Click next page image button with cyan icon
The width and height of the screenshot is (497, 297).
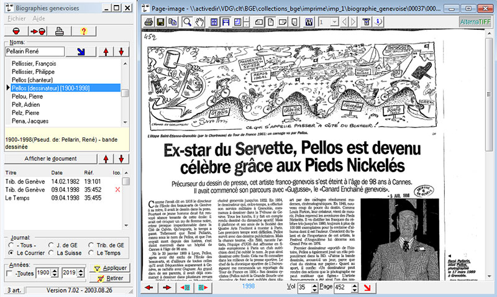coord(203,288)
